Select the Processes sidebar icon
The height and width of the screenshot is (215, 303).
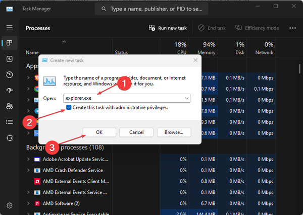[10, 43]
